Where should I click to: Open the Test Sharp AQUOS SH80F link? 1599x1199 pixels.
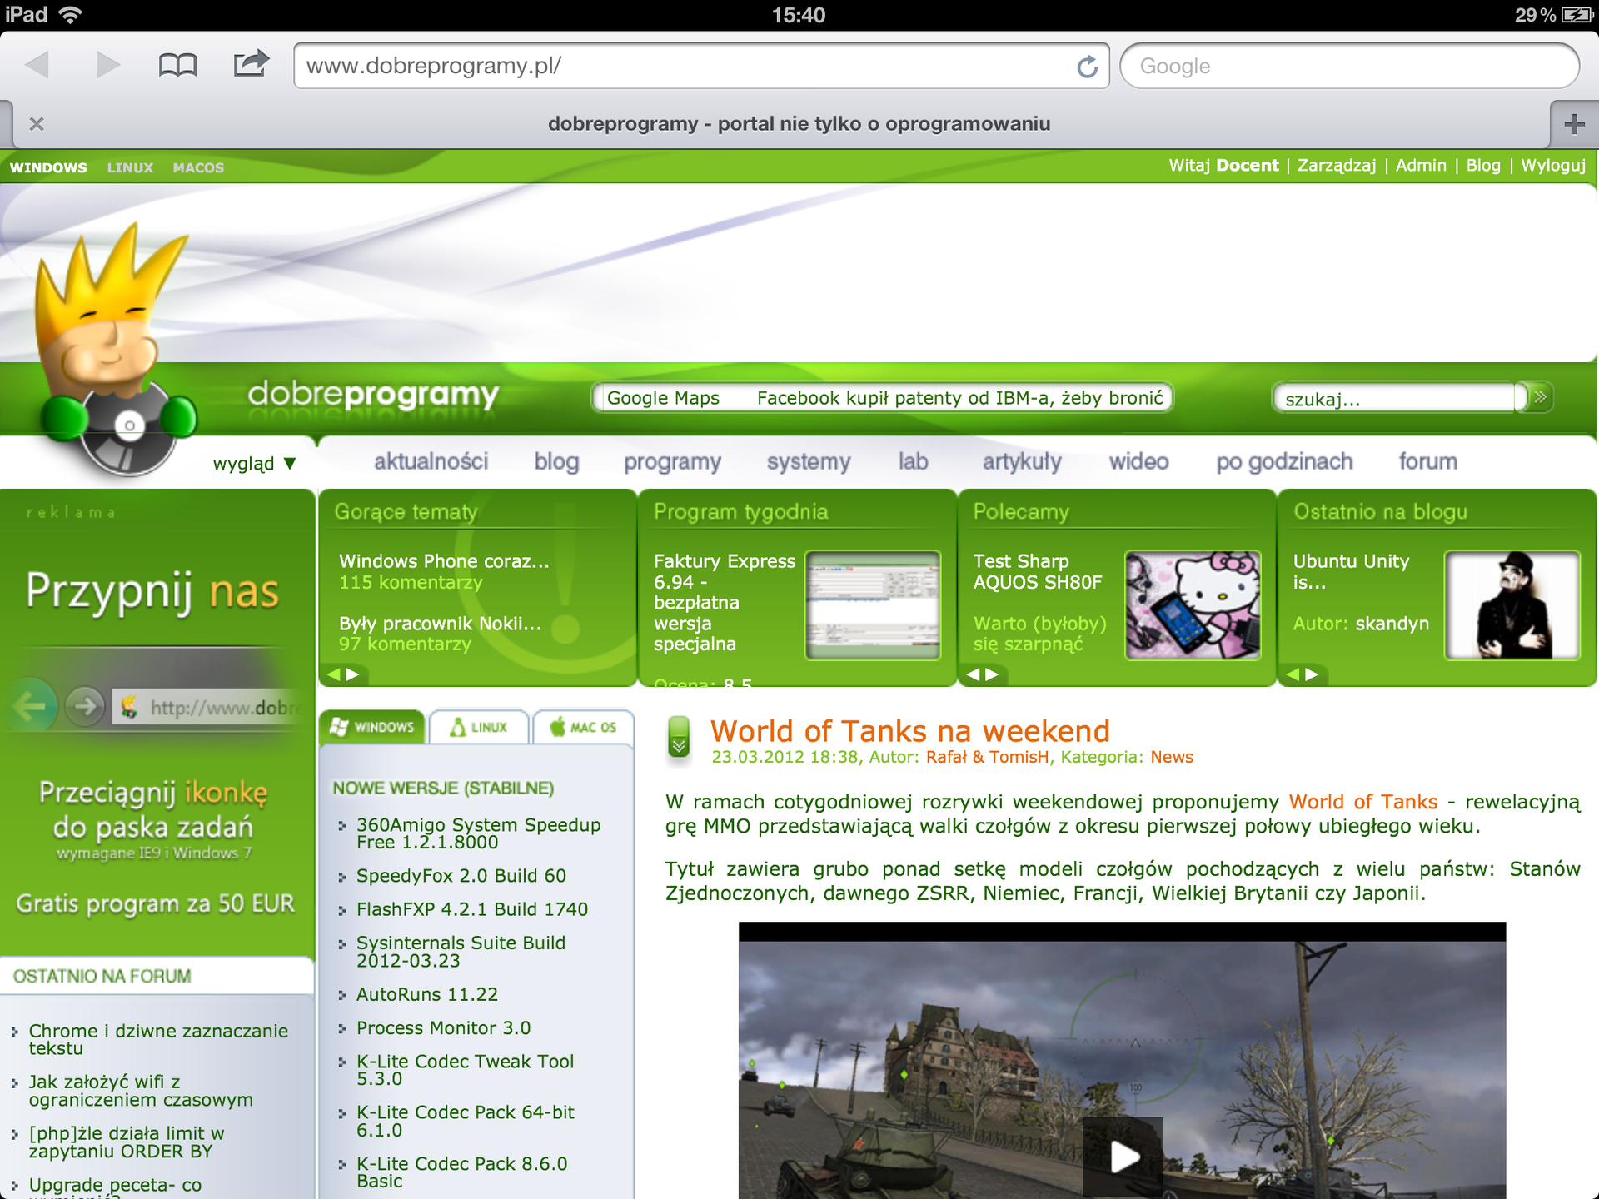[1038, 571]
